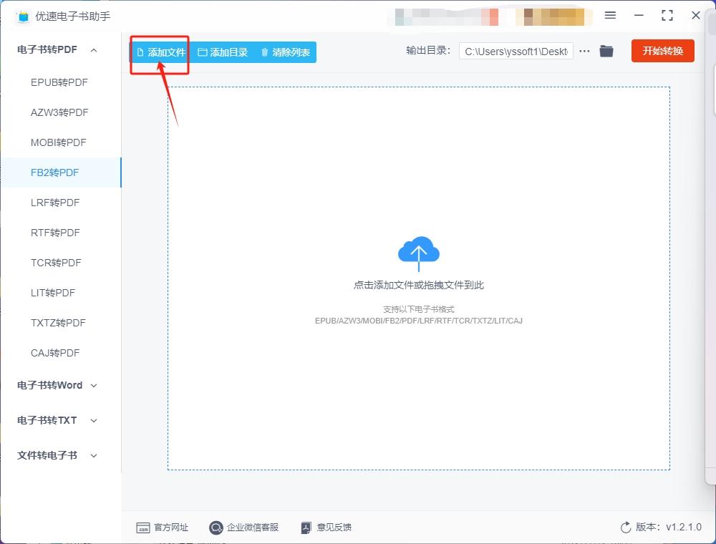The image size is (716, 544).
Task: Select the EPUB转PDF conversion mode
Action: point(59,82)
